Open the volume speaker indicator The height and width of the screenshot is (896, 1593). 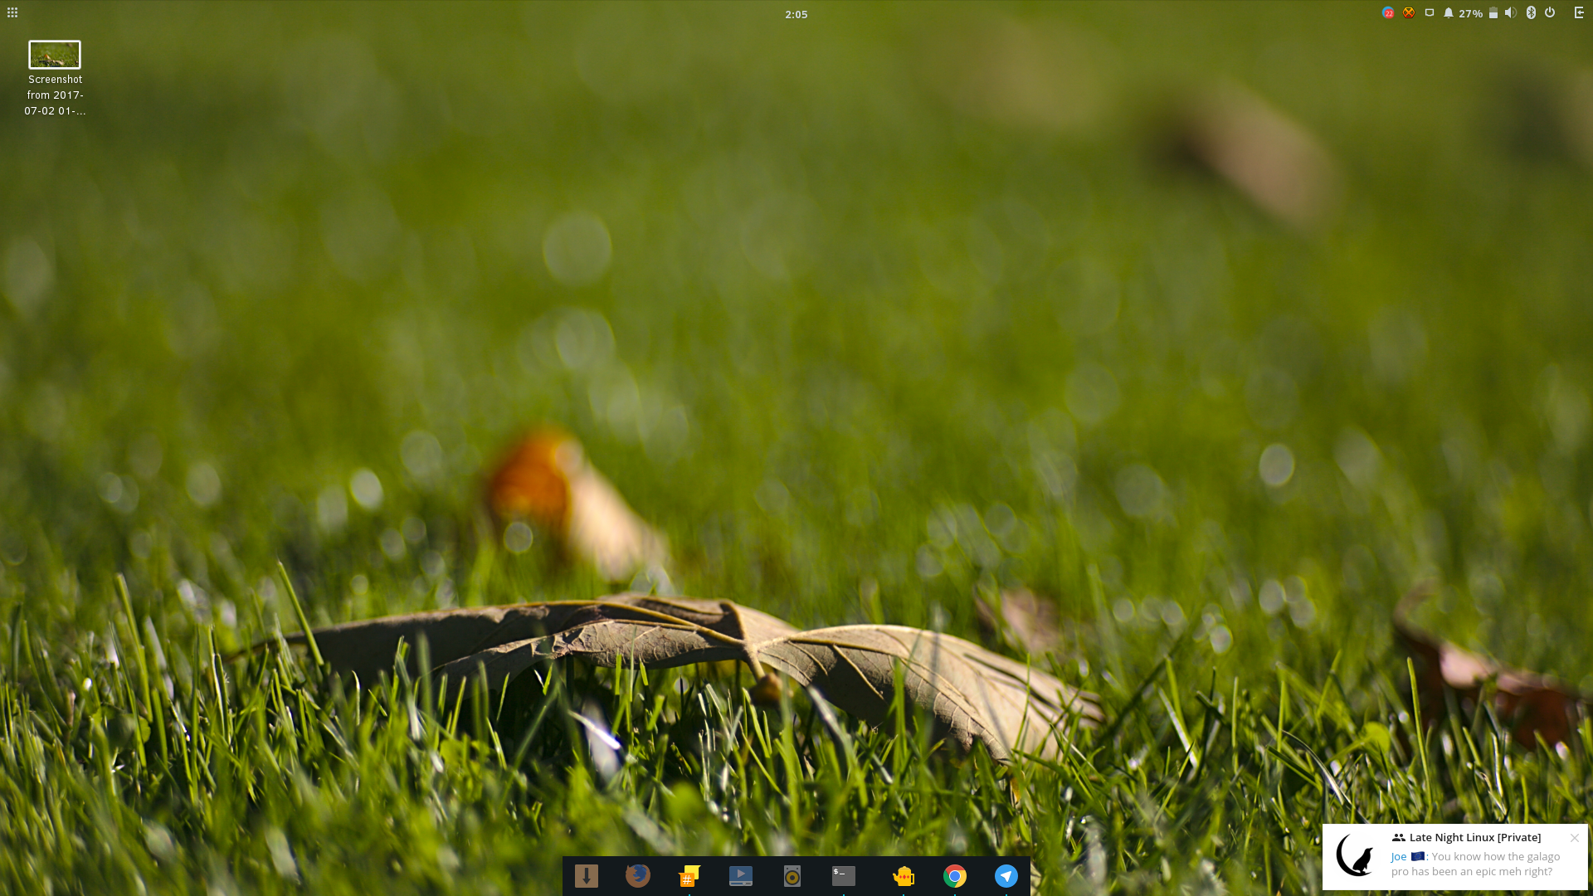1511,12
